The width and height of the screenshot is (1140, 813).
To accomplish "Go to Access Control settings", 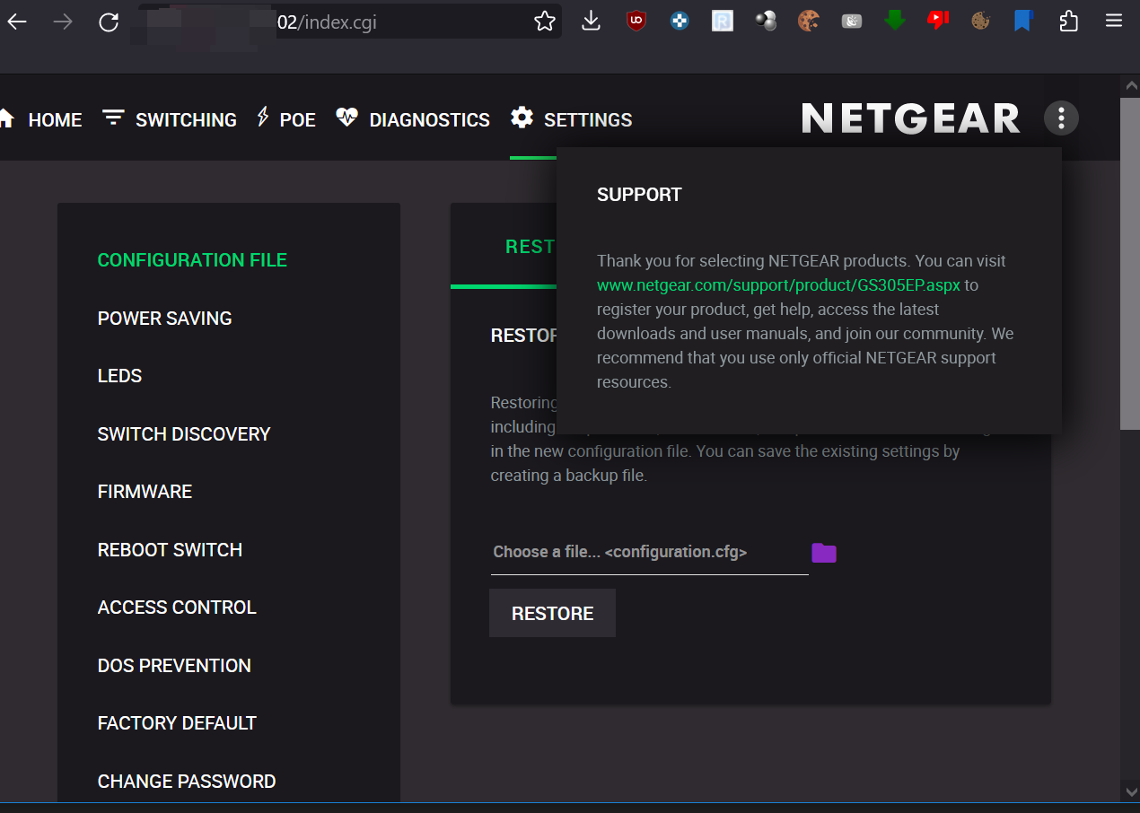I will [x=177, y=608].
